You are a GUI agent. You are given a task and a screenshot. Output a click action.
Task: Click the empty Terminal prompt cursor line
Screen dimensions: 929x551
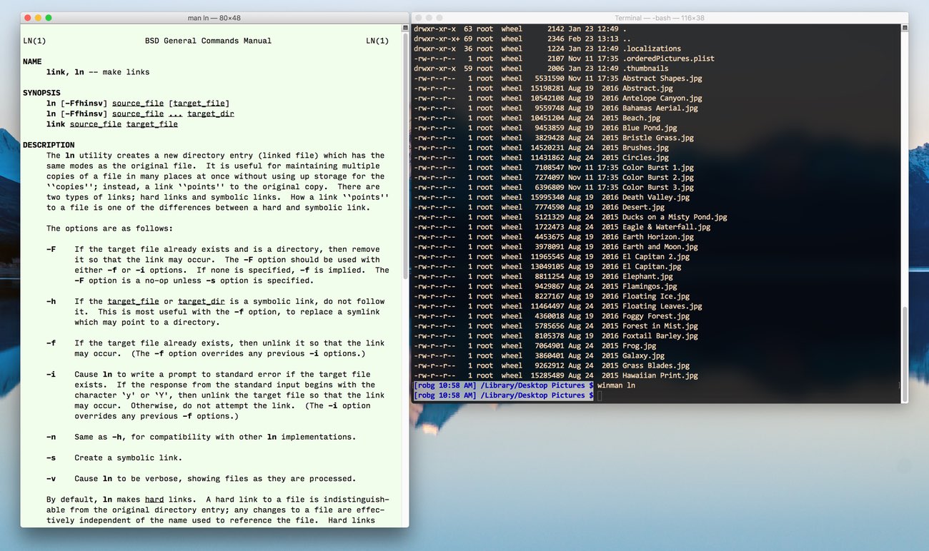pyautogui.click(x=601, y=395)
